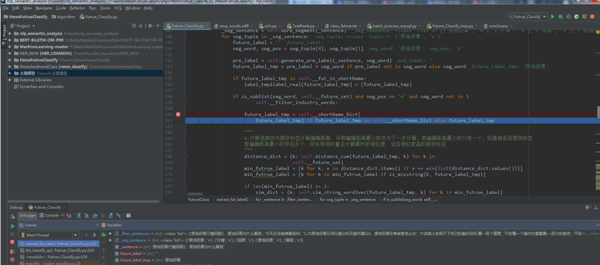Run with coverage icon in top toolbar
Viewport: 600px width, 265px height.
569,16
